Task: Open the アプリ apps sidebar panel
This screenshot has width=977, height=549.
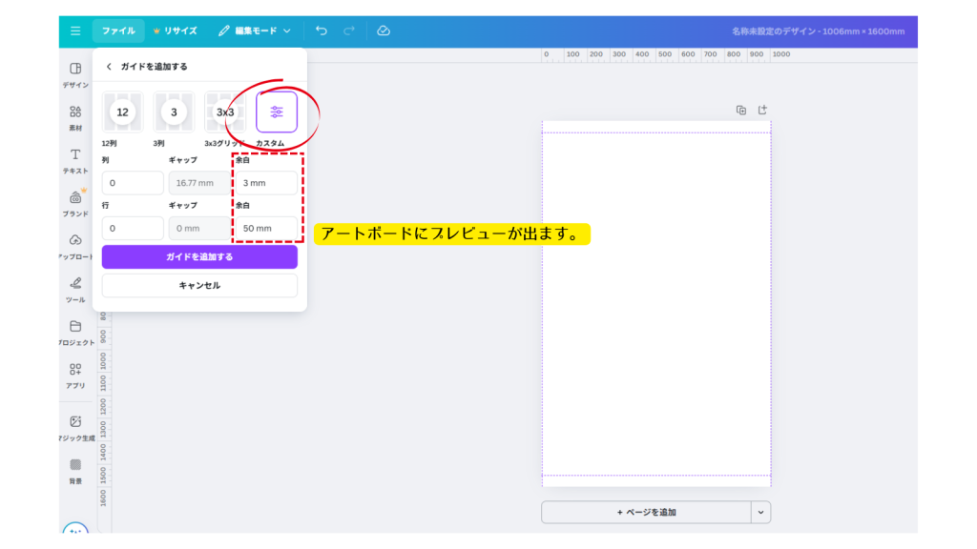Action: coord(75,375)
